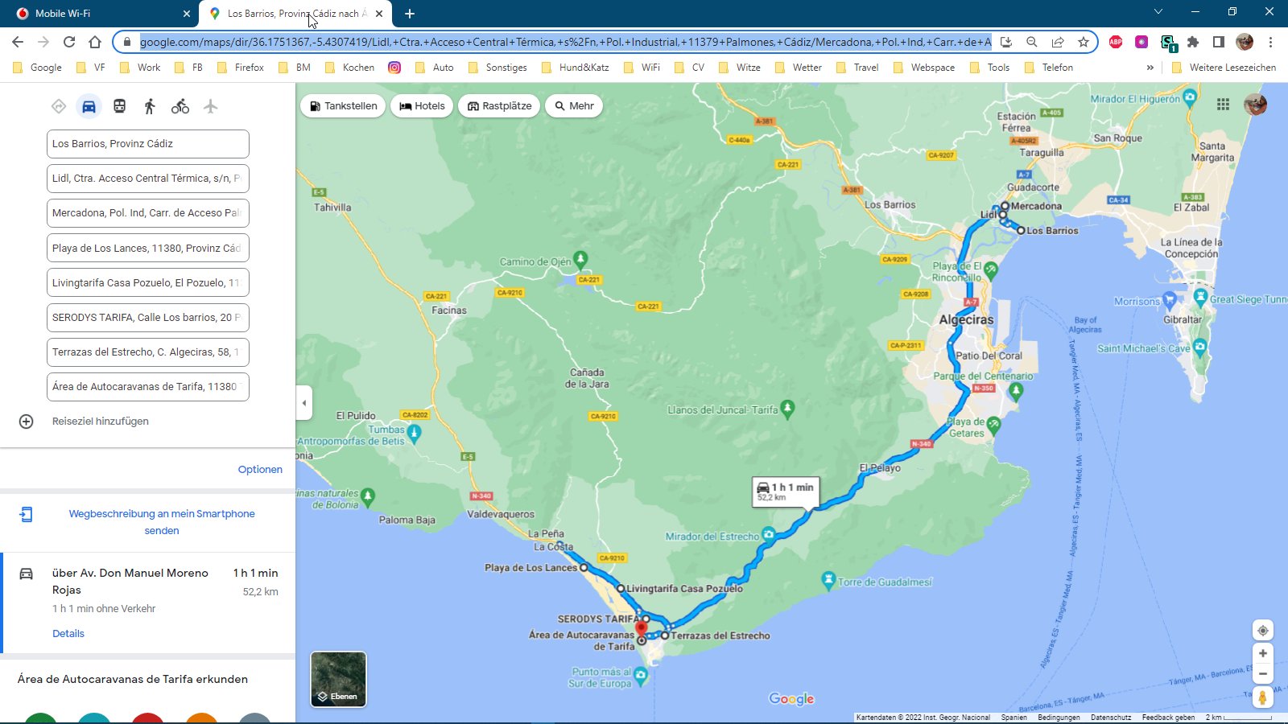The width and height of the screenshot is (1288, 724).
Task: Click Reiseziel hinzufügen
Action: click(101, 422)
